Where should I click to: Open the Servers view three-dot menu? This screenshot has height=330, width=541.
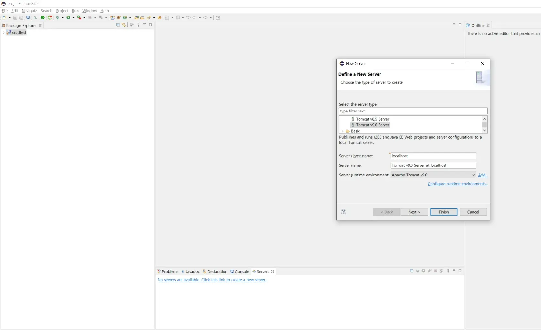[x=448, y=271]
